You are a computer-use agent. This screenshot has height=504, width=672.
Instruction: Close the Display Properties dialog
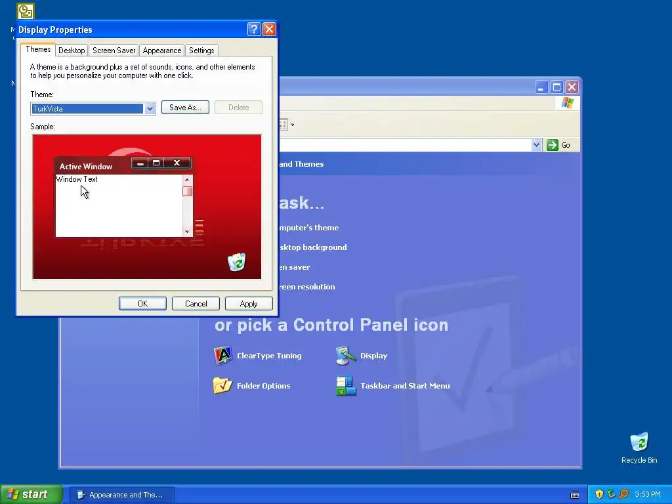point(269,29)
